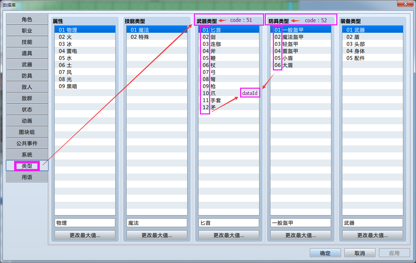
Task: Click the 装备类型 name field containing 武器
Action: coord(373,223)
